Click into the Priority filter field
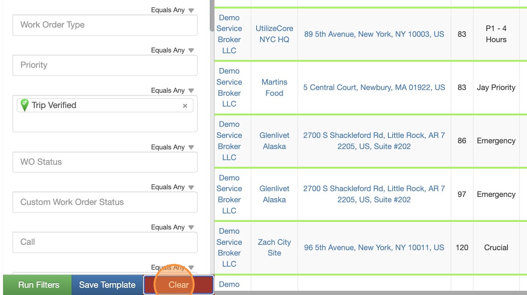This screenshot has height=295, width=527. tap(105, 65)
